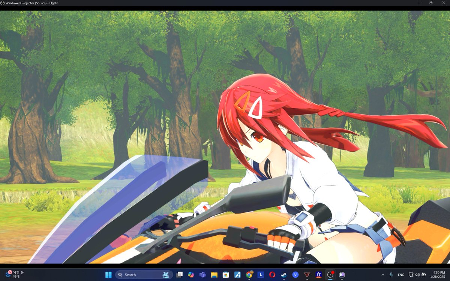Launch Copilot from the taskbar
The image size is (450, 281).
coord(191,275)
